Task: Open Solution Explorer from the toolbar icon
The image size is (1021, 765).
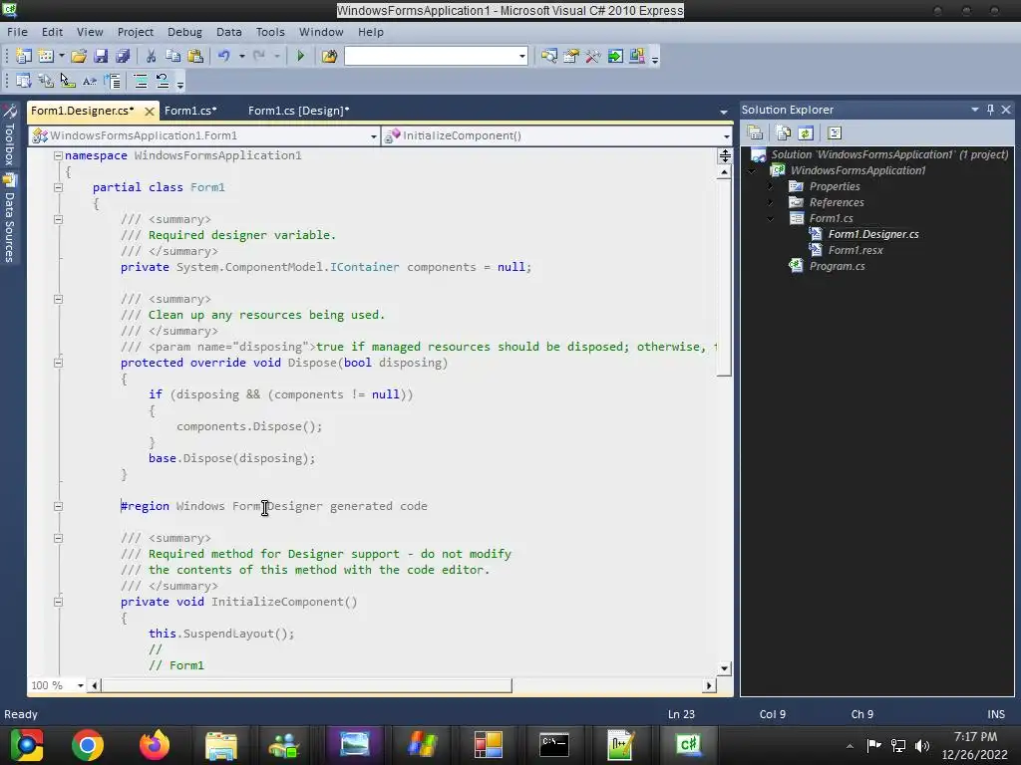Action: click(549, 56)
